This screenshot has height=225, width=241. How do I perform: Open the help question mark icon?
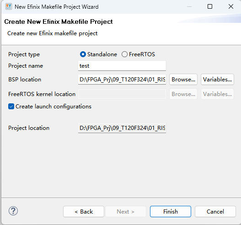13,211
